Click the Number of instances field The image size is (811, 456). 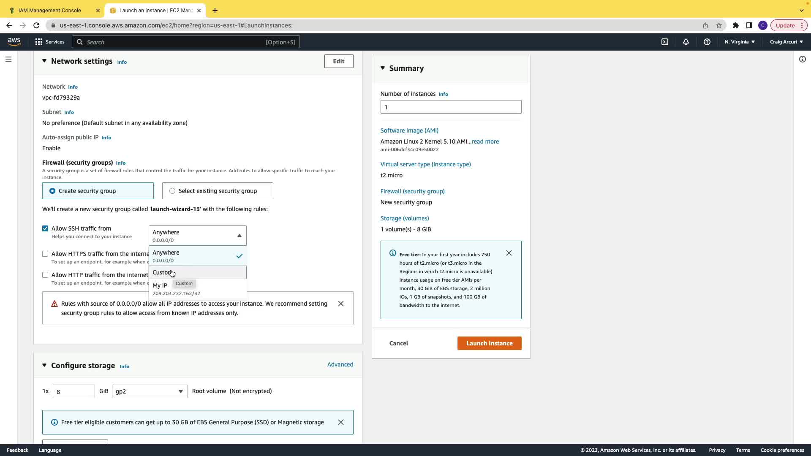(451, 107)
